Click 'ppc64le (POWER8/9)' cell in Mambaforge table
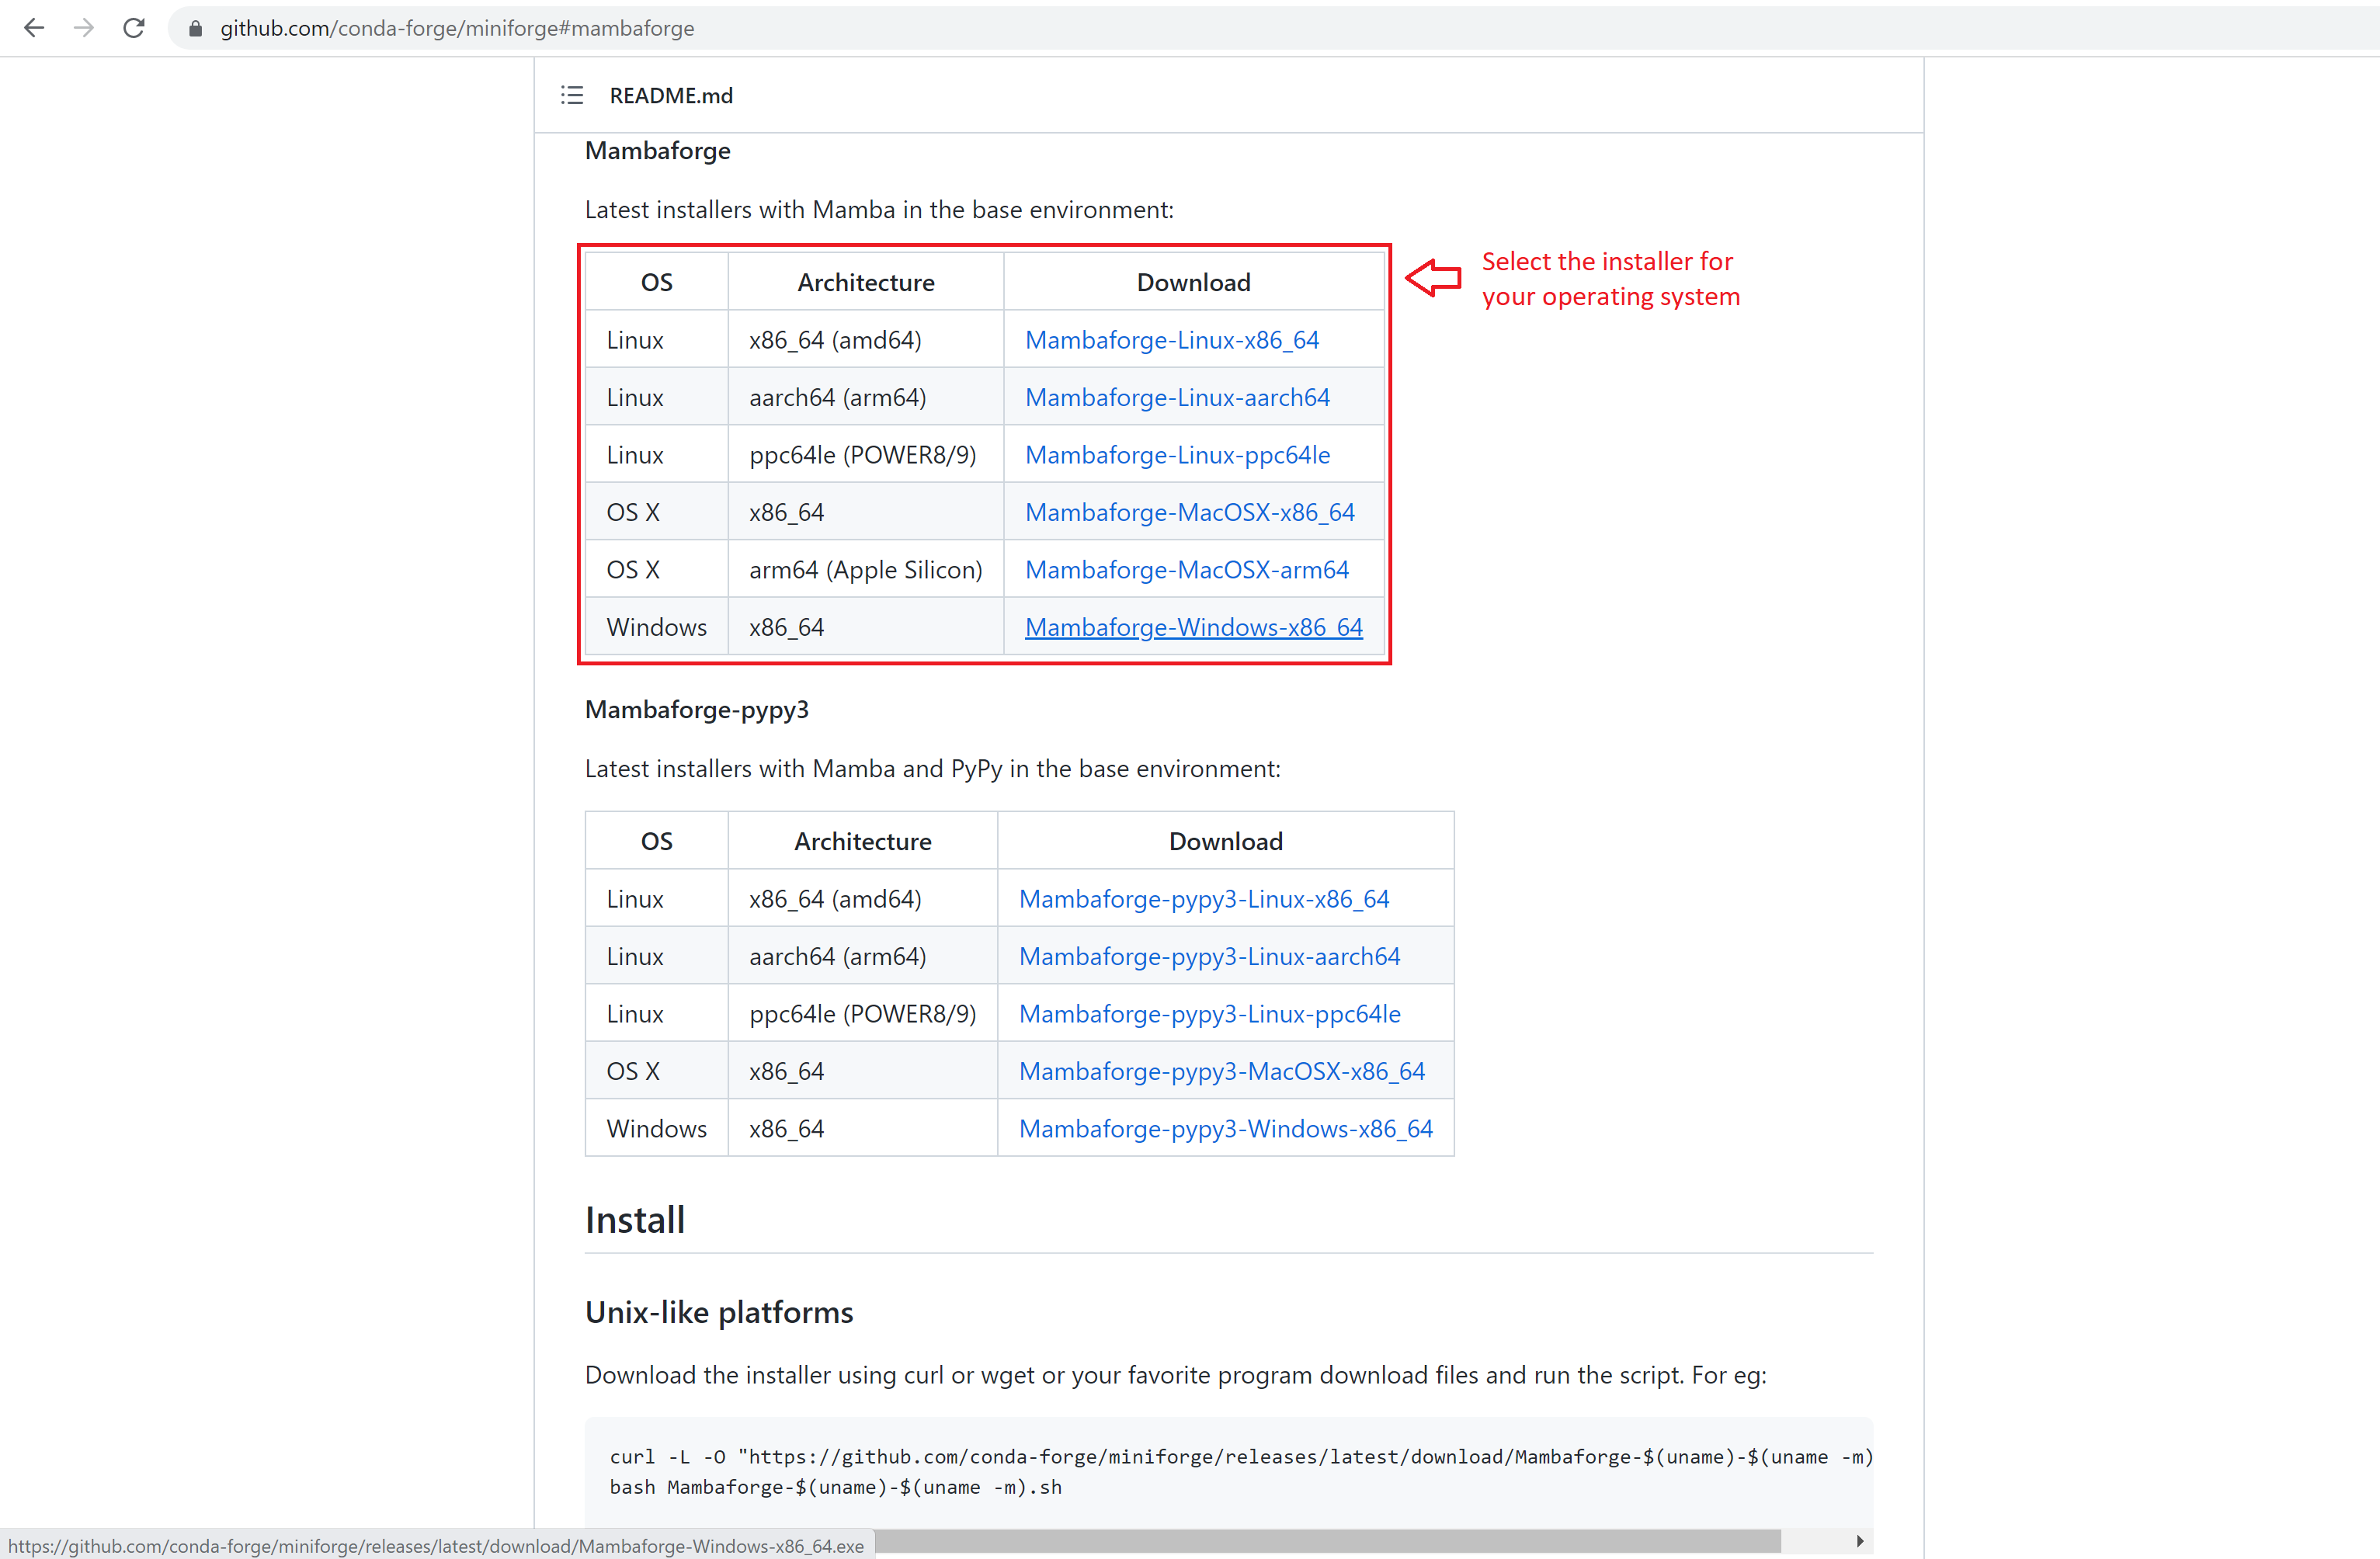 tap(866, 455)
